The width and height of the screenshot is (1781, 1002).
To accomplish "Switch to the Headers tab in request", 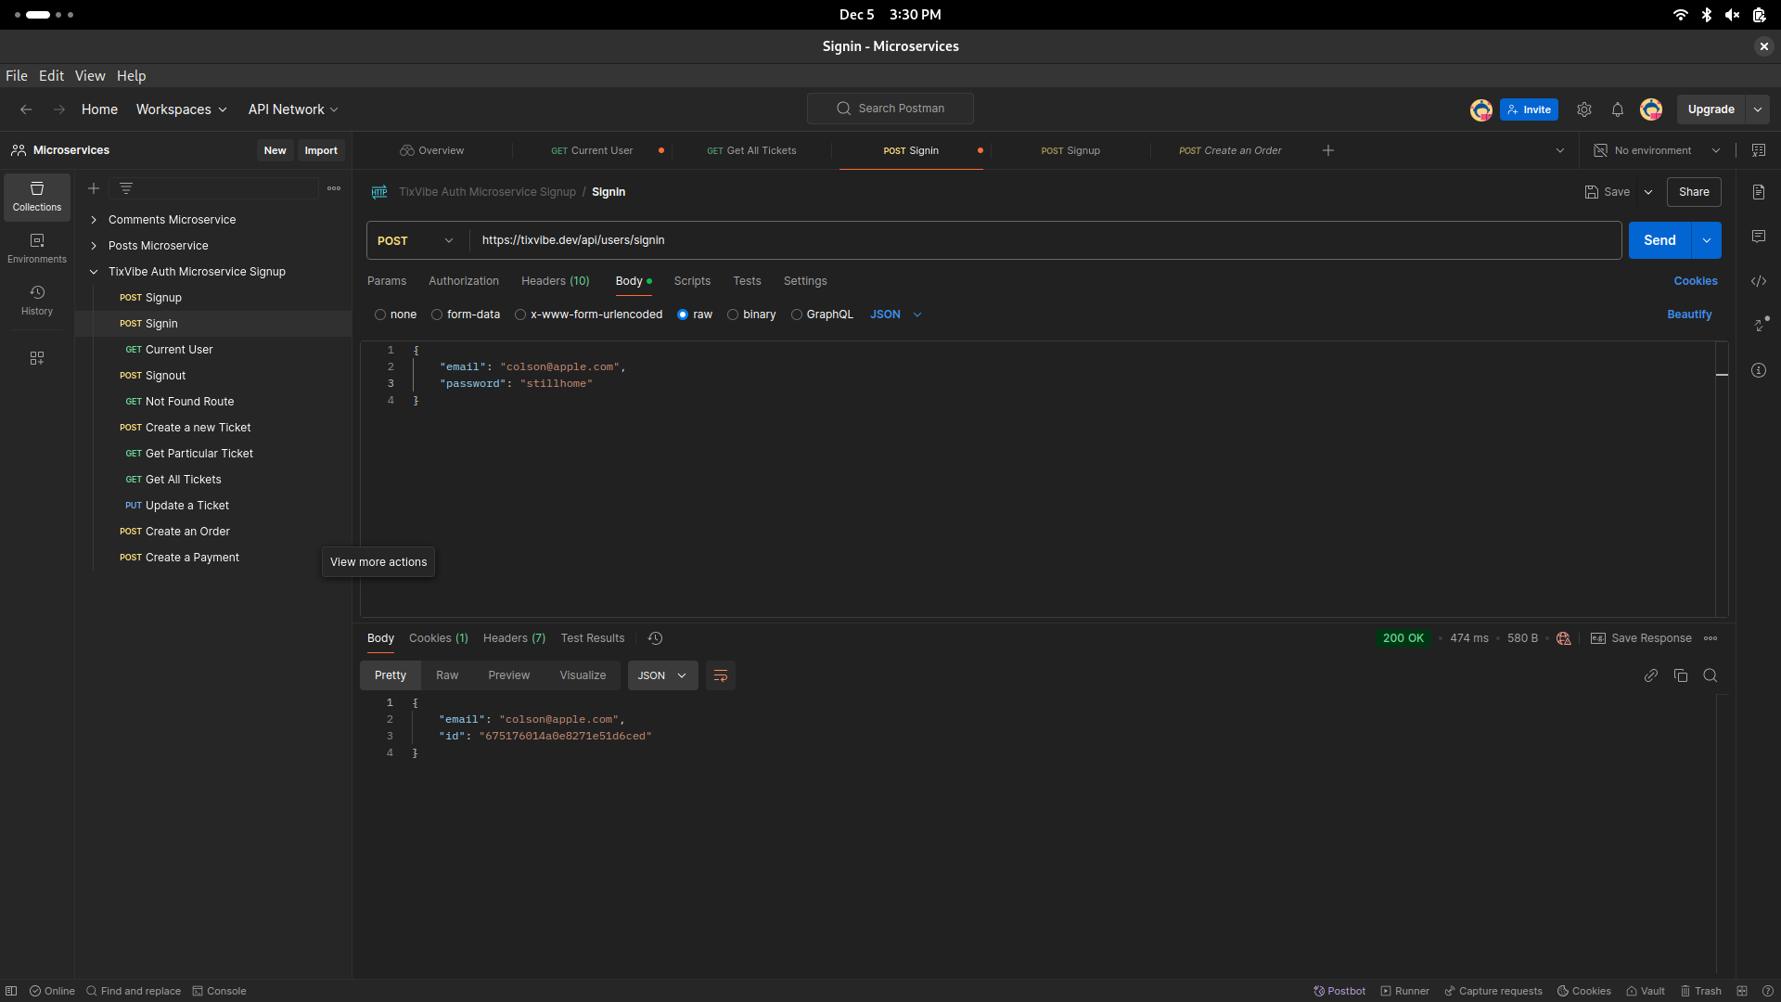I will coord(556,280).
